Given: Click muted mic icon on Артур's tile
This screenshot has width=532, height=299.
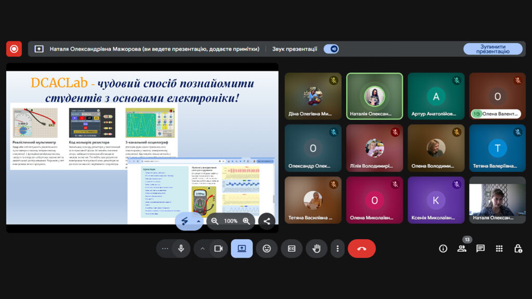Looking at the screenshot, I should 457,80.
